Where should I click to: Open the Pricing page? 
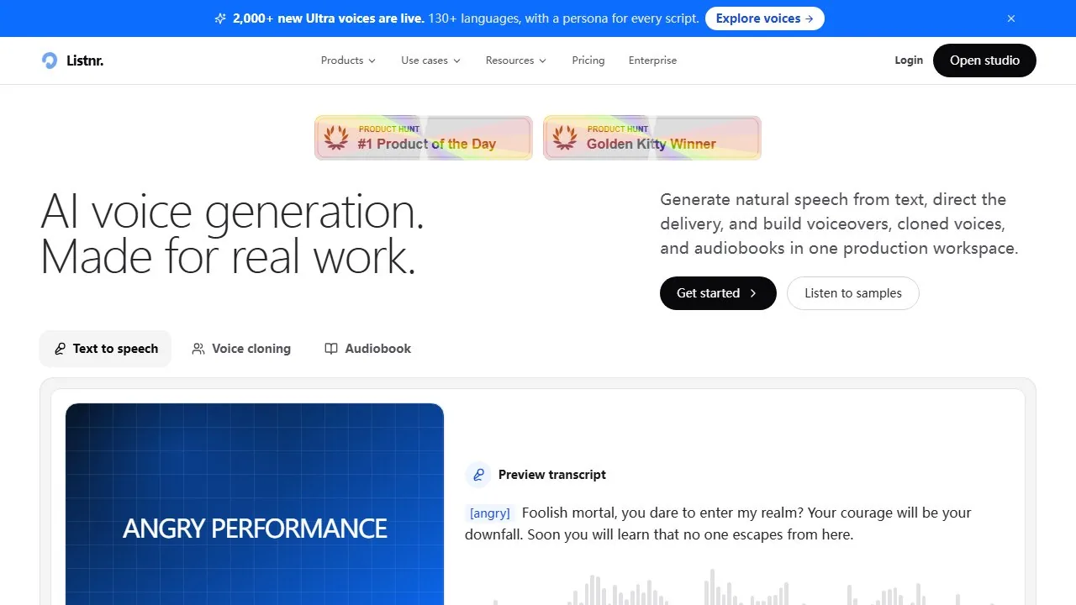(588, 60)
